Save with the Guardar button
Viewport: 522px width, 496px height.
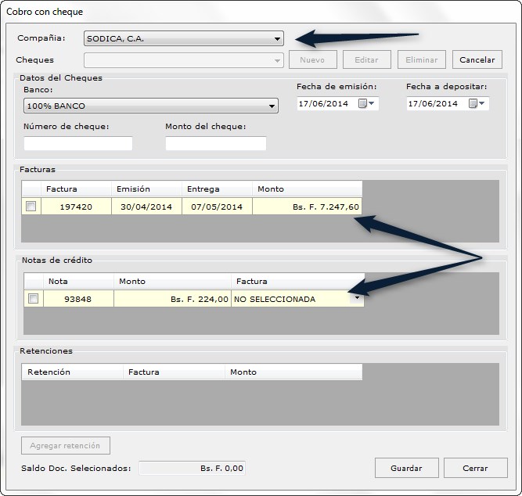[406, 468]
